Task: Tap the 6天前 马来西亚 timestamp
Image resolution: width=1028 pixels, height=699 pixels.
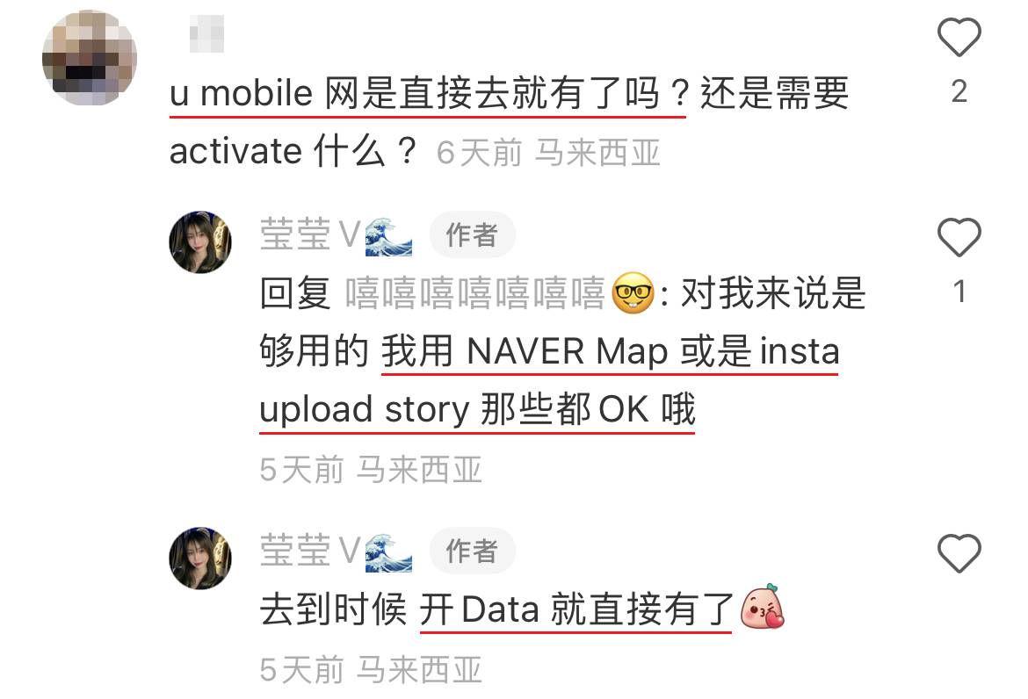Action: (548, 154)
